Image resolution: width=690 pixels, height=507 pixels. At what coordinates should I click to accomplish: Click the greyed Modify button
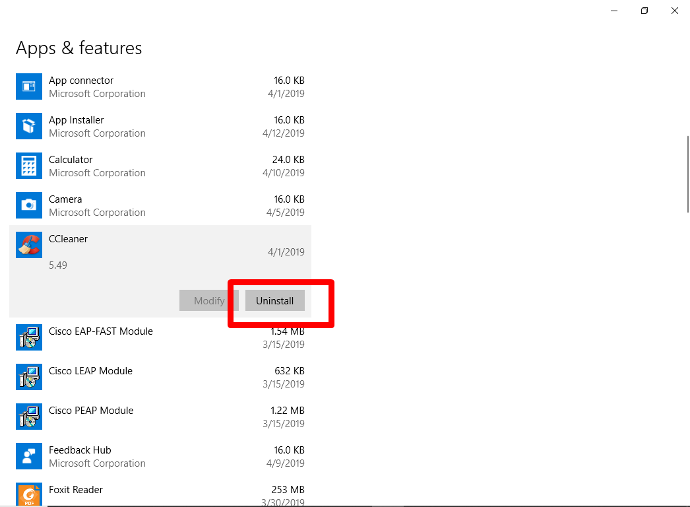click(x=209, y=300)
